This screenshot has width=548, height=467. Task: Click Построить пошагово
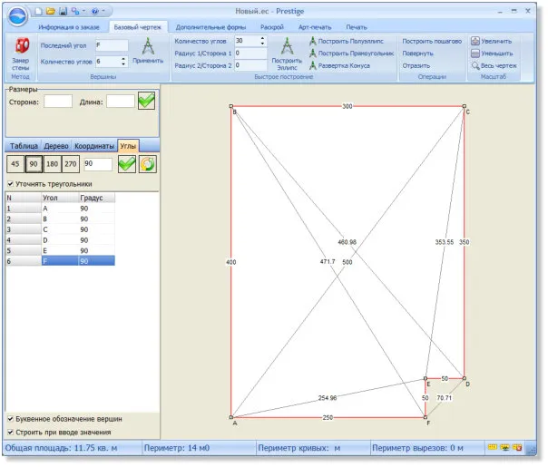432,41
